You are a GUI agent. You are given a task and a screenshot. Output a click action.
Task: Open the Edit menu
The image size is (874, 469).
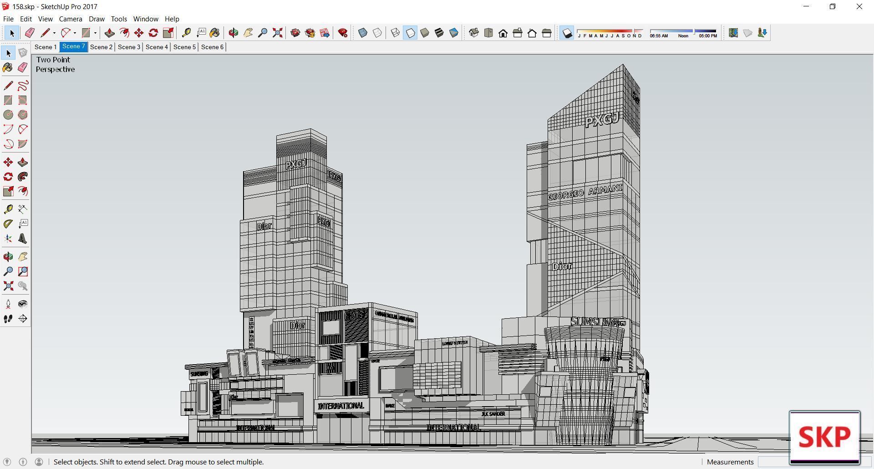coord(25,19)
